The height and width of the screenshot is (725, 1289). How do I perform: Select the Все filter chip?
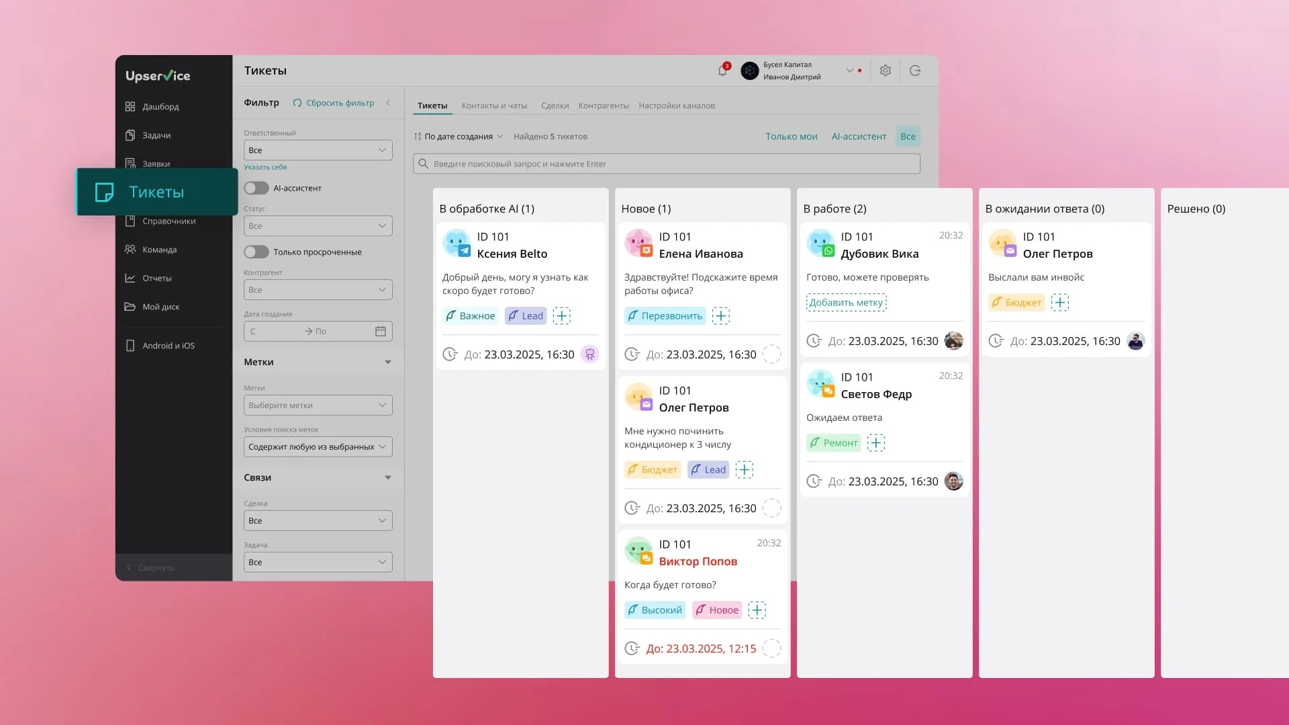click(908, 136)
